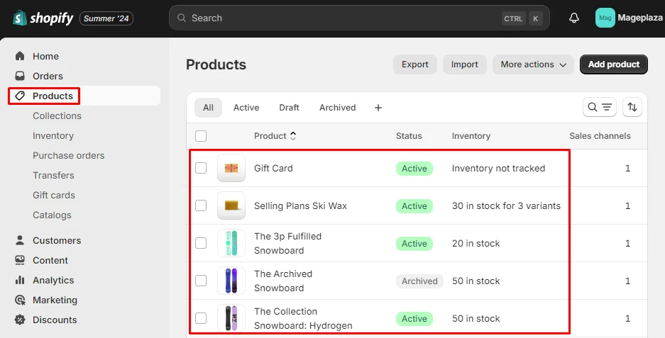
Task: Open The Archived Snowboard name
Action: click(283, 281)
